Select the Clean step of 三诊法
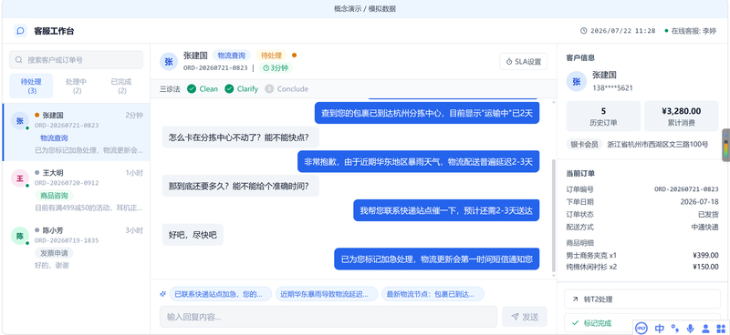Image resolution: width=730 pixels, height=335 pixels. click(x=203, y=88)
